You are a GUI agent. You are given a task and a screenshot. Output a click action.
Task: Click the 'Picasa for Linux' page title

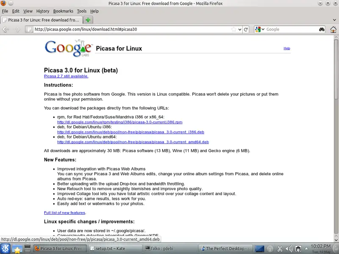(119, 49)
